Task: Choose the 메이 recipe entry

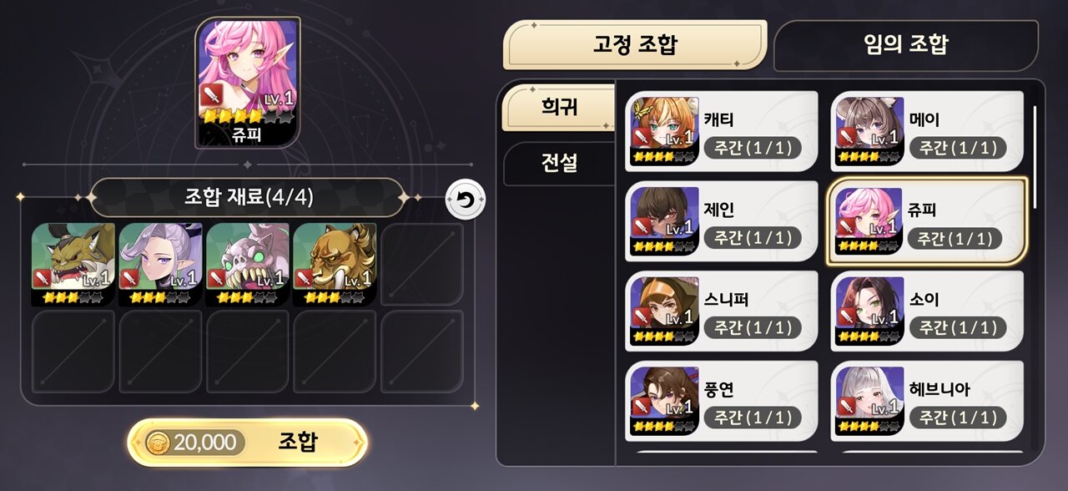Action: point(927,131)
